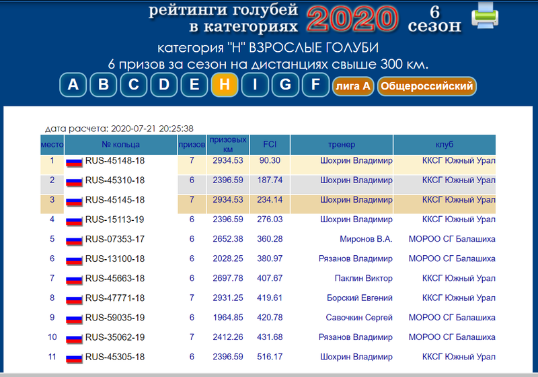Screen dimensions: 538x377
Task: Click prize km value 2652.38
Action: [x=228, y=239]
